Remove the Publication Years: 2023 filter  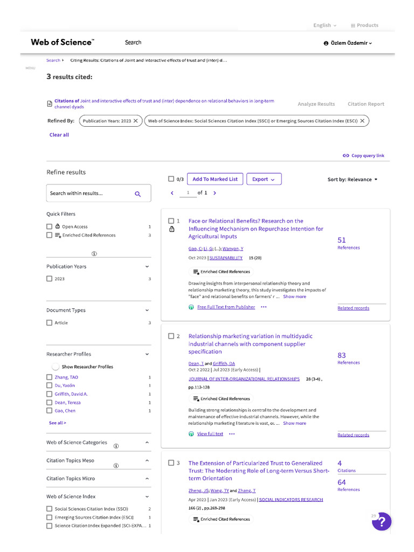coord(135,121)
